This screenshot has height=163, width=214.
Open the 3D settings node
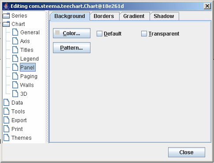24,94
